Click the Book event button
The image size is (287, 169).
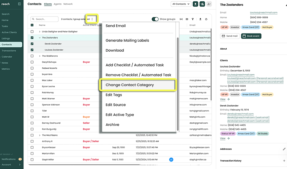pos(251,36)
